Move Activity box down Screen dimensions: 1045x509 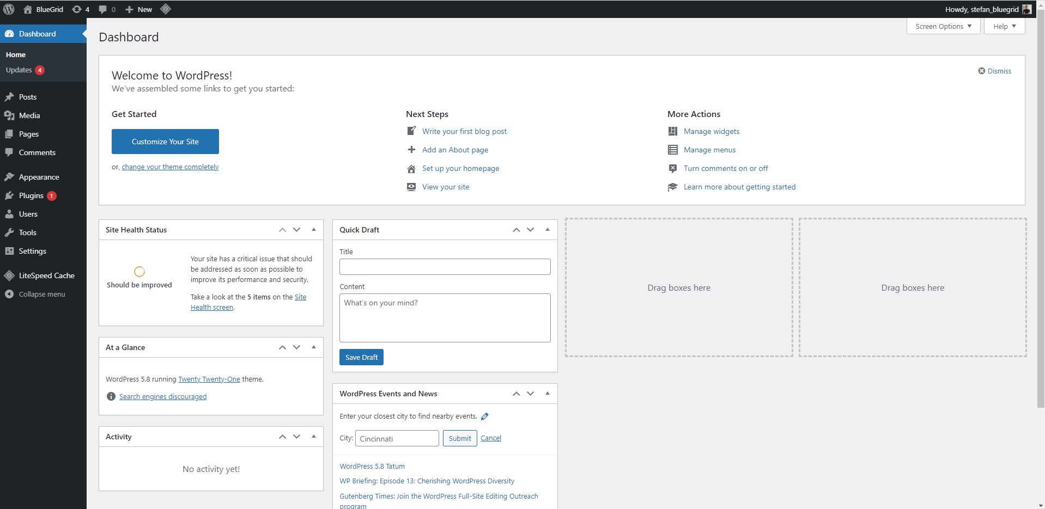pyautogui.click(x=297, y=437)
